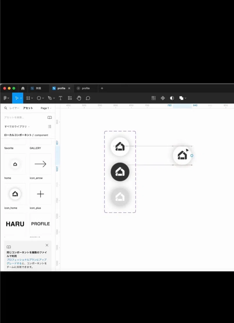Select the white home icon variant

coord(120,147)
